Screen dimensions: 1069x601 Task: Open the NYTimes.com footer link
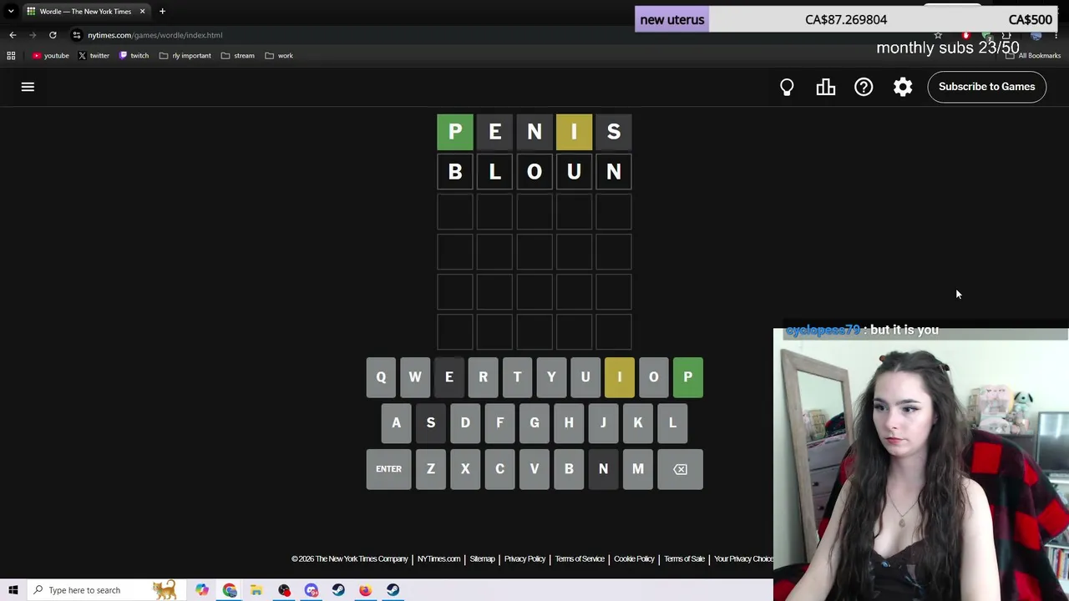[438, 559]
